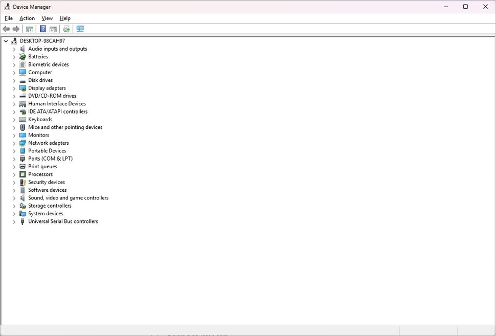Select the Processors tree item
Viewport: 496px width, 336px height.
click(40, 174)
